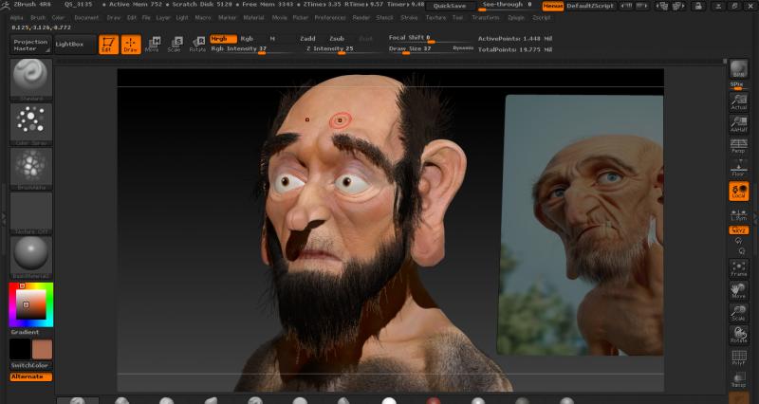Enable the Mrgb channel mode

223,39
